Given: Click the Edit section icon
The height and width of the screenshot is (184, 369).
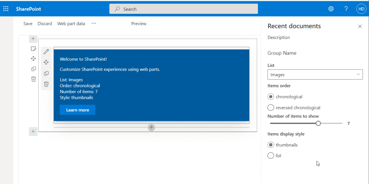Looking at the screenshot, I should [x=34, y=49].
